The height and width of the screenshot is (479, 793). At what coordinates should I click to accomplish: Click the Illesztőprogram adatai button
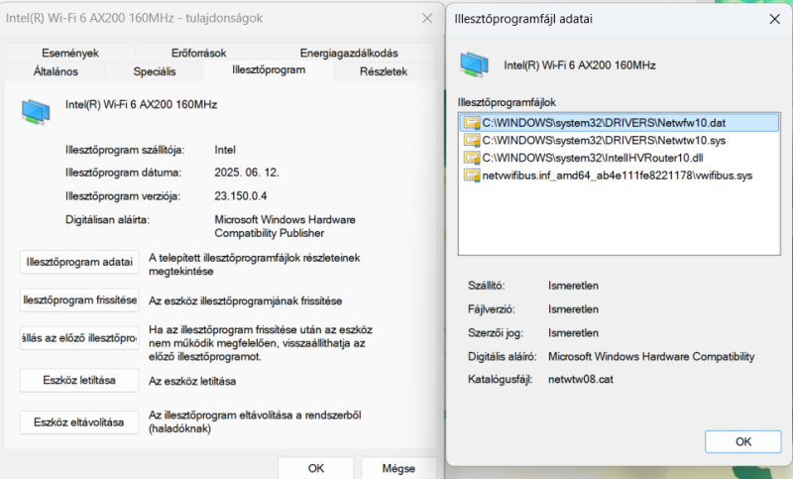pos(79,262)
